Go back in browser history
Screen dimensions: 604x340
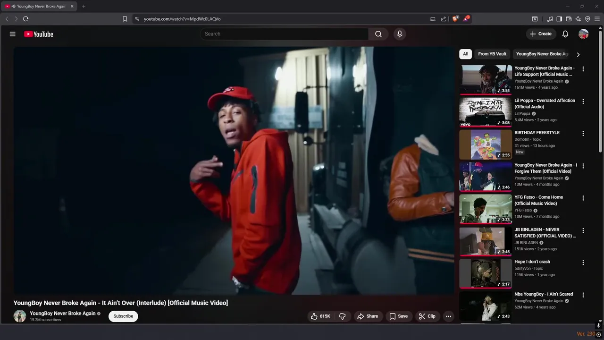pyautogui.click(x=7, y=19)
